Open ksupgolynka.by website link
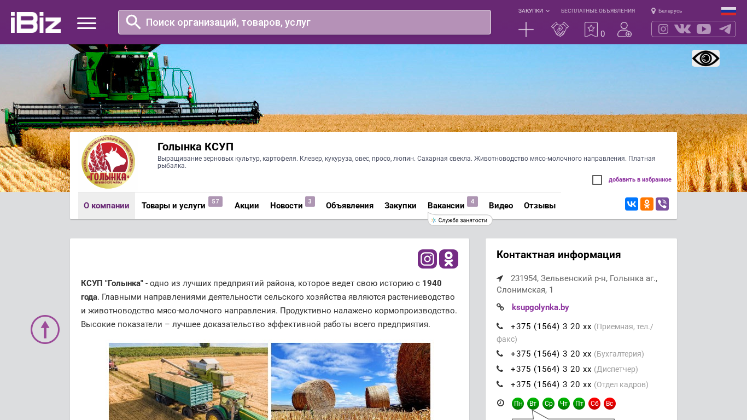747x420 pixels. click(x=540, y=307)
